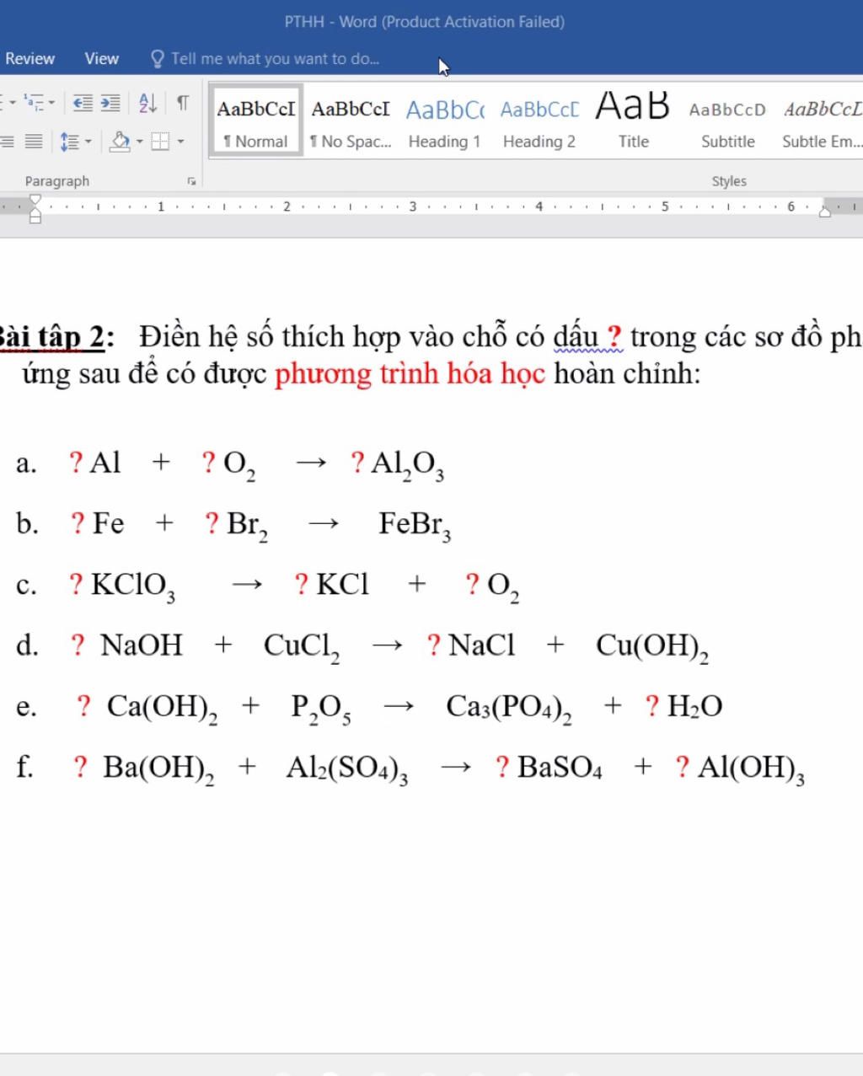Click 'Br2' in equation b
863x1076 pixels.
(x=247, y=525)
